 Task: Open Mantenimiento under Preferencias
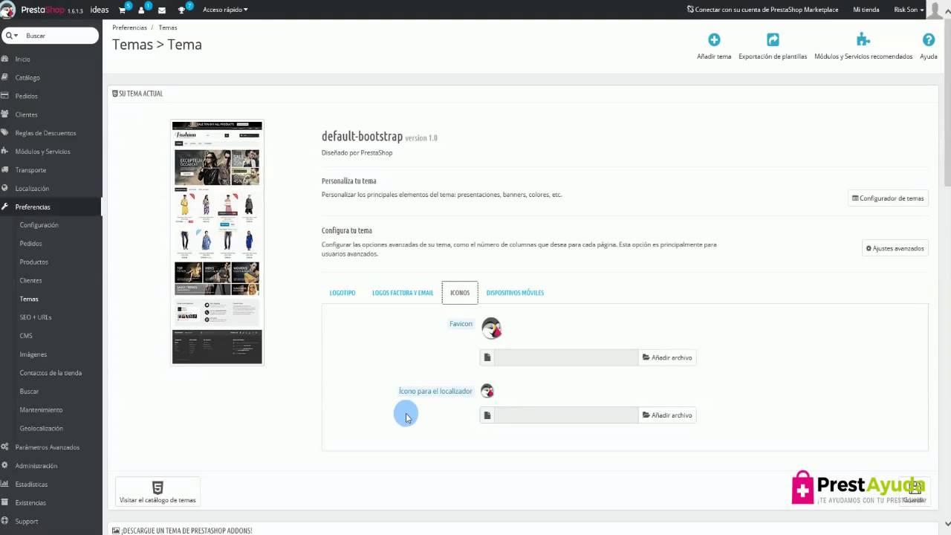click(x=41, y=410)
